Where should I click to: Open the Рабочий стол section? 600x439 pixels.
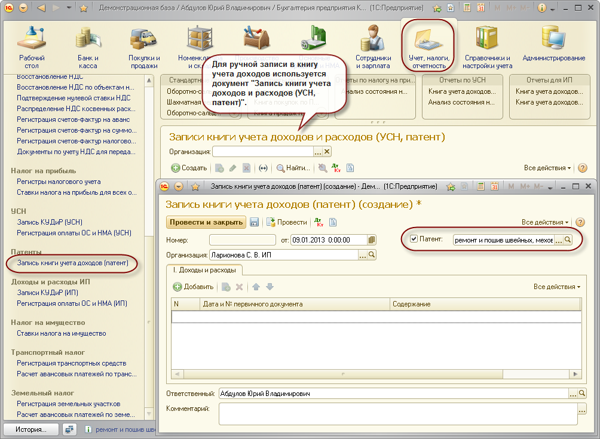point(32,47)
